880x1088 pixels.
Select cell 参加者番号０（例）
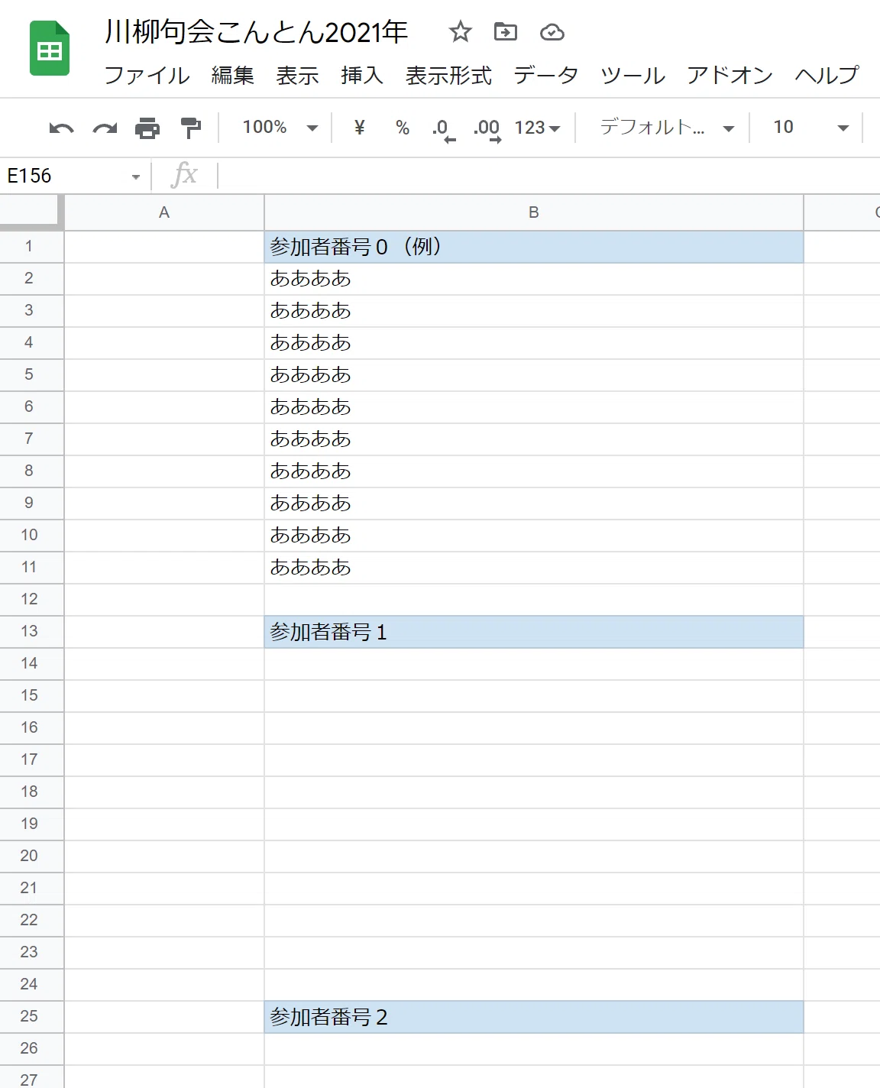534,247
